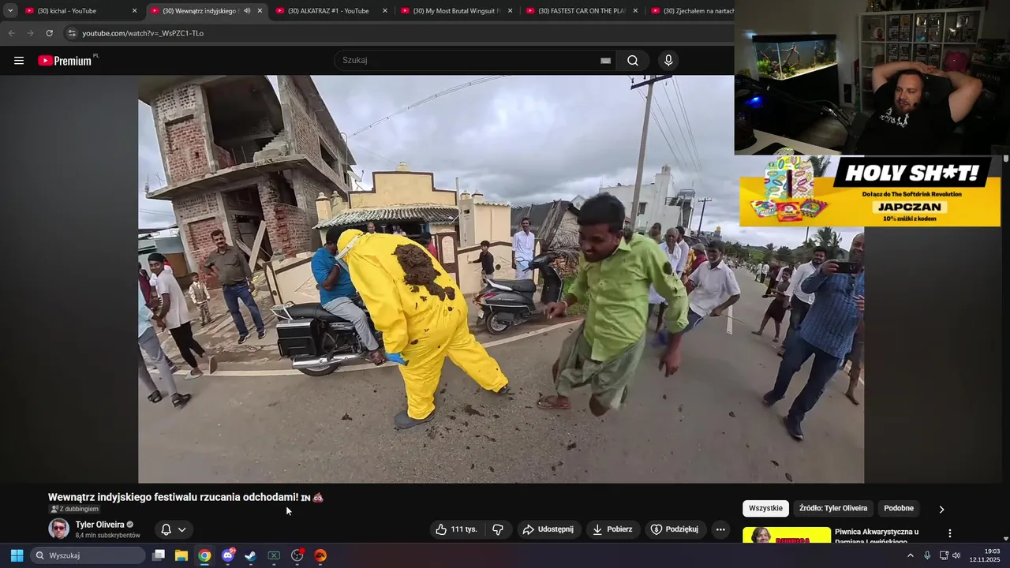Close the ALKATRAZ #1 tab

[x=385, y=11]
